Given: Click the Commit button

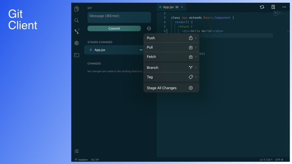Looking at the screenshot, I should click(x=114, y=29).
